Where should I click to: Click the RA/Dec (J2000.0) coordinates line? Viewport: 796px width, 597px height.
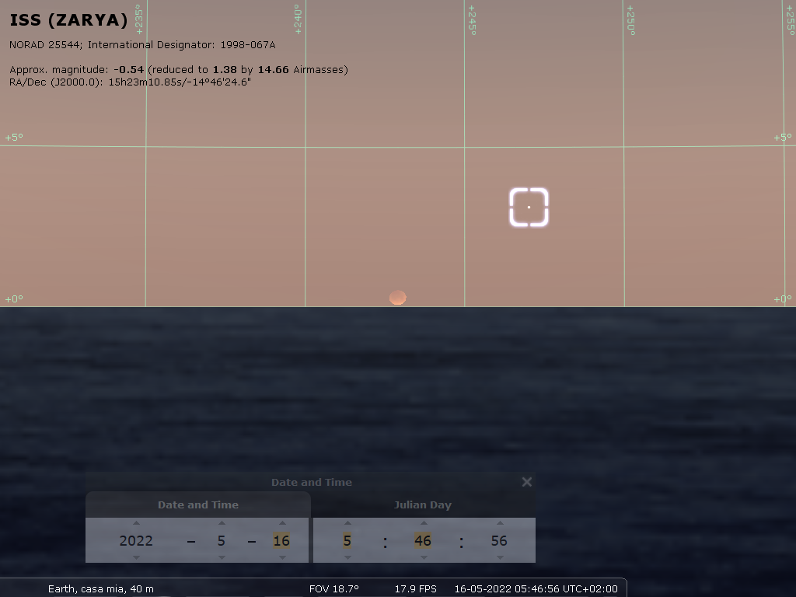130,82
